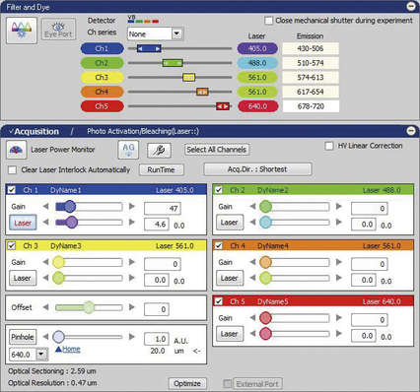Expand the pinhole 640.0 wavelength dropdown
The width and height of the screenshot is (420, 392).
pos(41,355)
